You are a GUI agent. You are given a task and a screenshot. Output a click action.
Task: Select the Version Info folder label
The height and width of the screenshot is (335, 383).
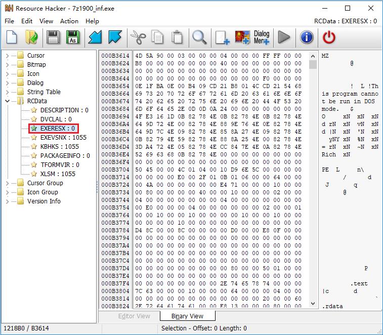[44, 201]
